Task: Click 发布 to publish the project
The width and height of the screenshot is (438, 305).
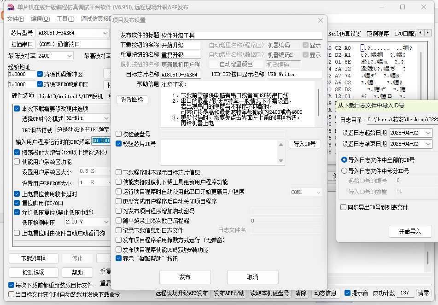Action: coord(185,277)
